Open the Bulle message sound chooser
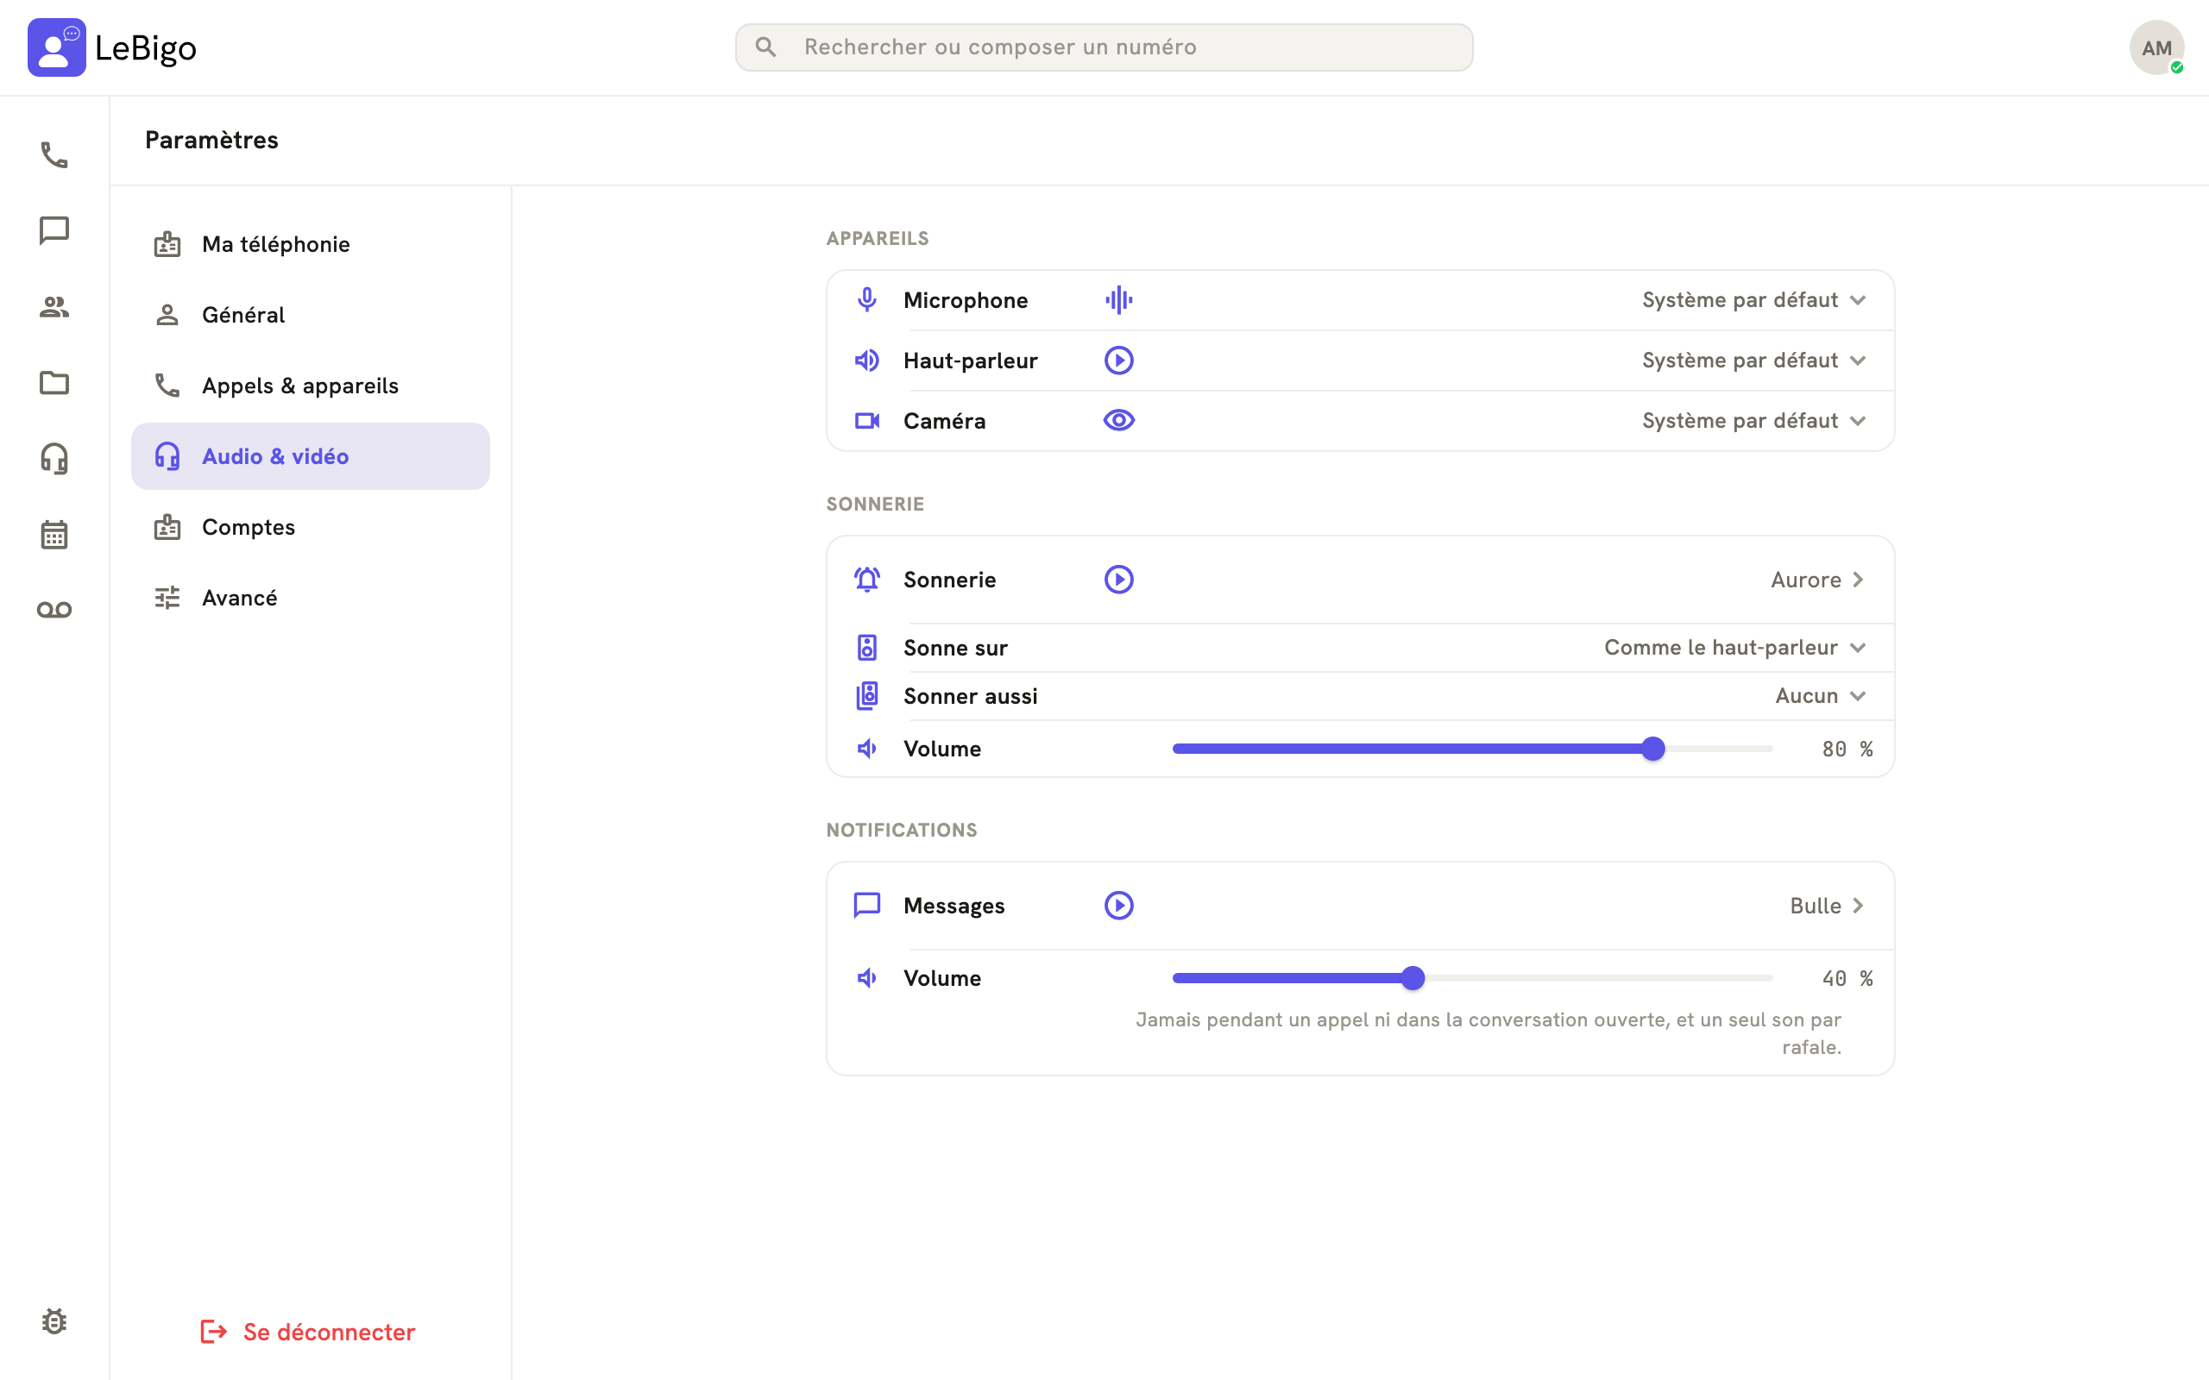The image size is (2209, 1380). (x=1828, y=906)
